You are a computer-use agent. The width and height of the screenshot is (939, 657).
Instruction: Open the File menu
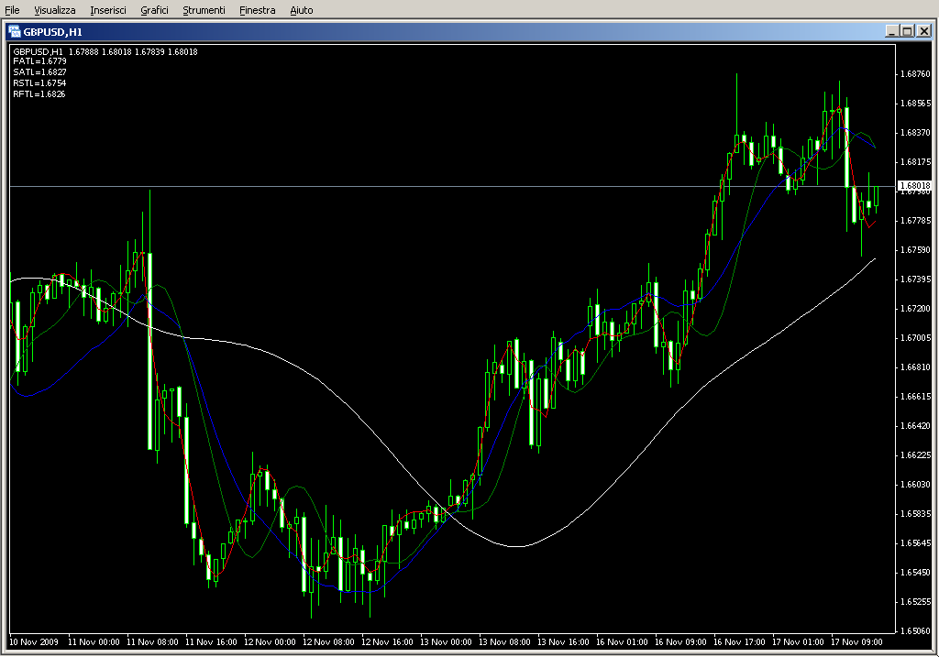[x=12, y=10]
